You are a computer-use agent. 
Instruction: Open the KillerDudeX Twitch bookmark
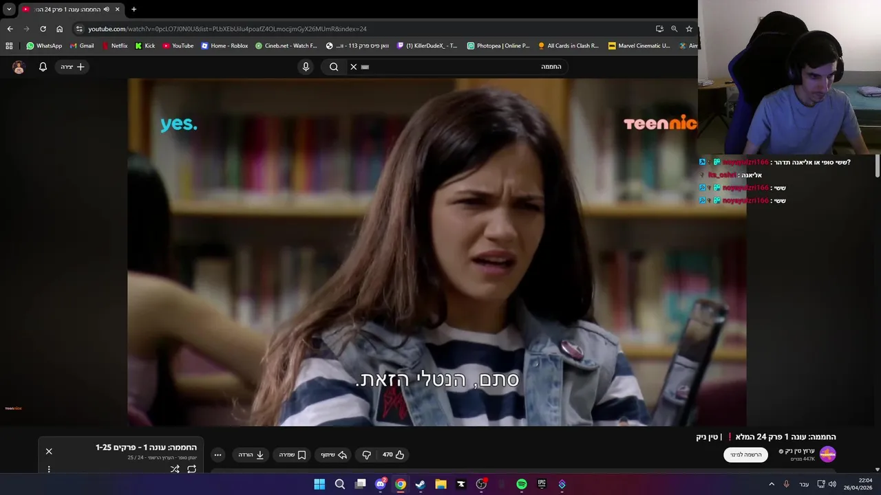[x=427, y=46]
